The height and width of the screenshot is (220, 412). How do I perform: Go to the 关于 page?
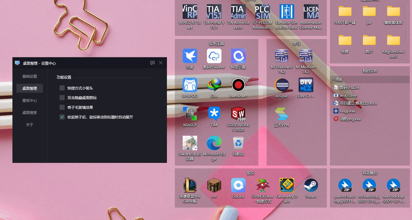(30, 125)
